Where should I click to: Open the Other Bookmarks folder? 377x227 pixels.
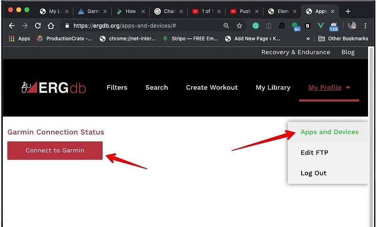(343, 39)
